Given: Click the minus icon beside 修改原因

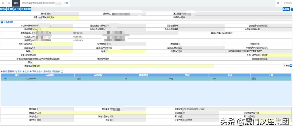Looking at the screenshot, I should pos(291,66).
